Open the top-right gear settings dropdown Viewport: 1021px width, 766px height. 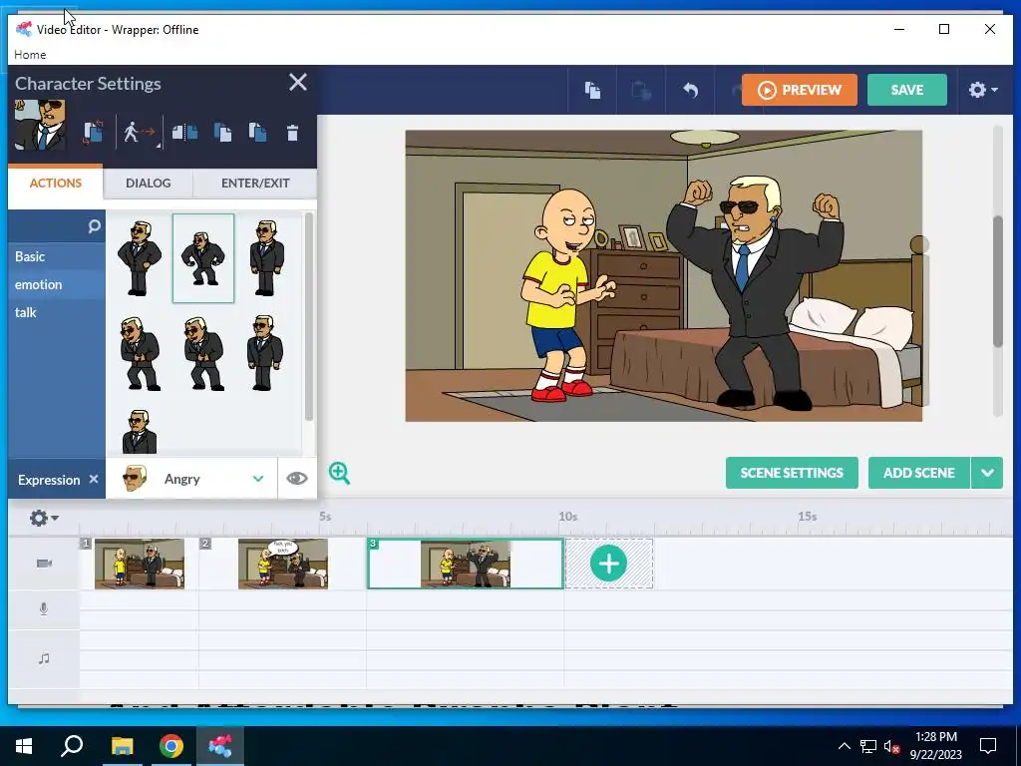pos(983,90)
